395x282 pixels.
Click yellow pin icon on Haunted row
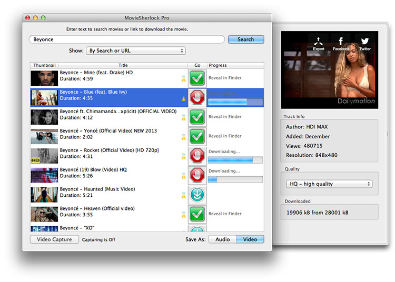(x=184, y=195)
